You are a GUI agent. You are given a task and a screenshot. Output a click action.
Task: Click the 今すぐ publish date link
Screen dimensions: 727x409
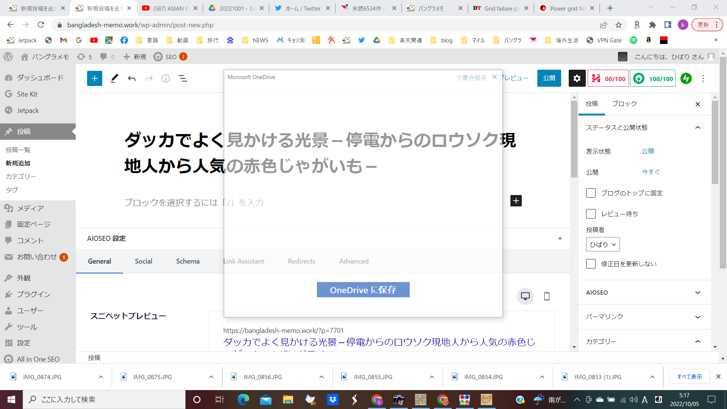click(651, 172)
